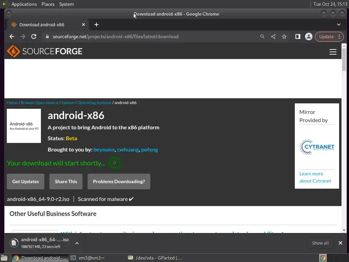
Task: Open the Operating Systems breadcrumb
Action: pos(94,103)
